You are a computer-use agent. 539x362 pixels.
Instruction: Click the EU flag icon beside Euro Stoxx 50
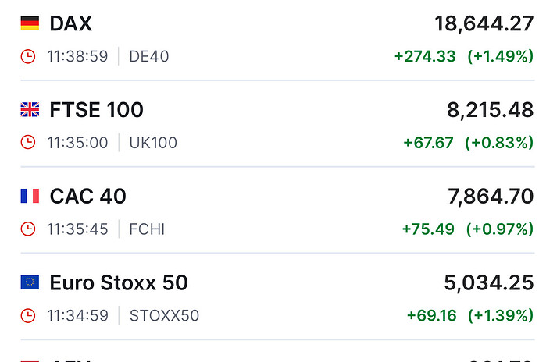point(30,282)
